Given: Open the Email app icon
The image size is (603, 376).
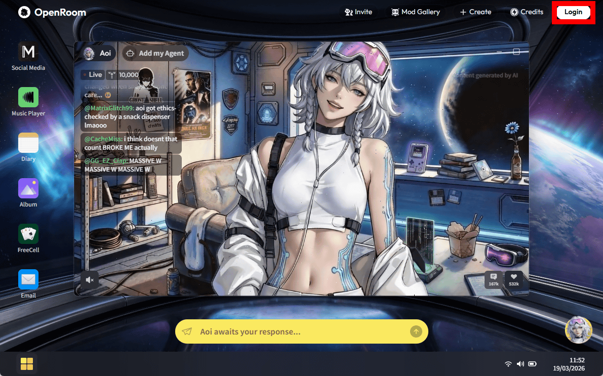Looking at the screenshot, I should [x=28, y=279].
